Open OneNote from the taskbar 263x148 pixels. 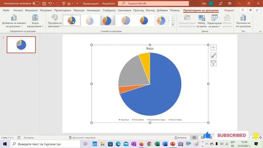134,144
